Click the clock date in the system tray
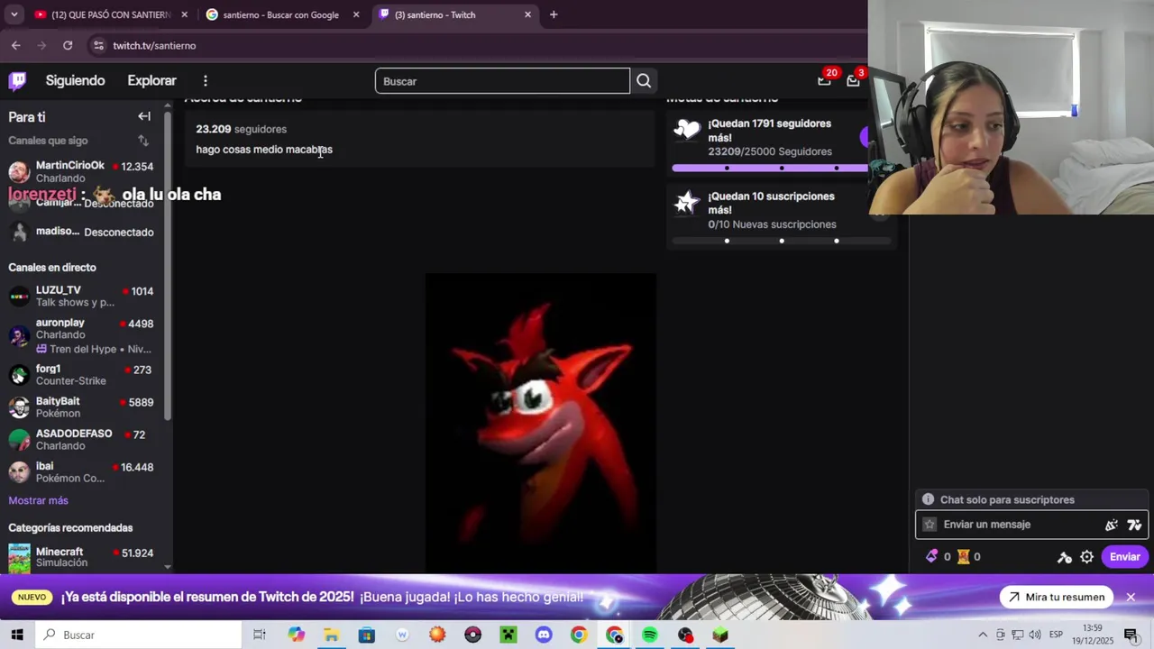 point(1092,635)
